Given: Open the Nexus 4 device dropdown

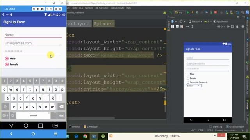Looking at the screenshot, I should click(195, 21).
